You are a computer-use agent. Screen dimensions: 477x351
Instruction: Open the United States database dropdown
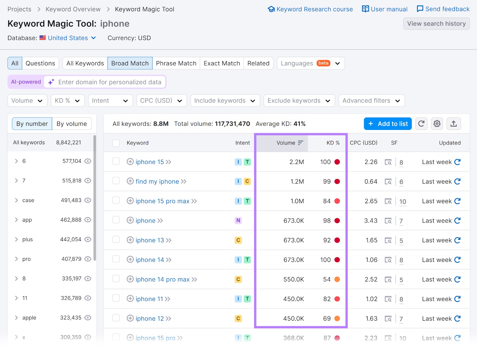pos(68,38)
